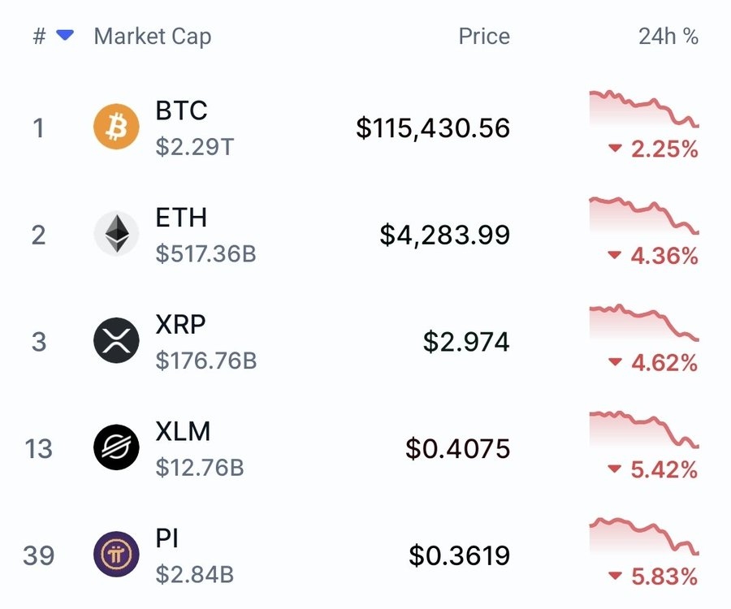Sort by the Market Cap header

click(x=153, y=37)
